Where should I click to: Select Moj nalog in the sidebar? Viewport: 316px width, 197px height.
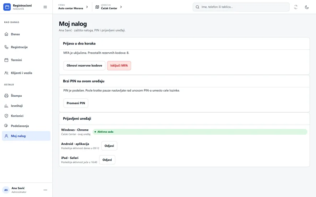(26, 136)
